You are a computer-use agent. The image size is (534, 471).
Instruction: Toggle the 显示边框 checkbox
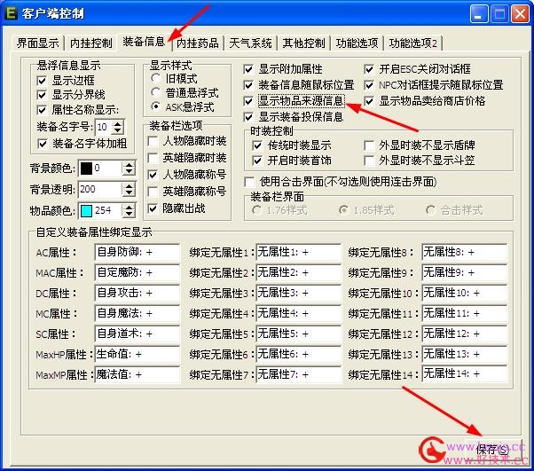[42, 81]
